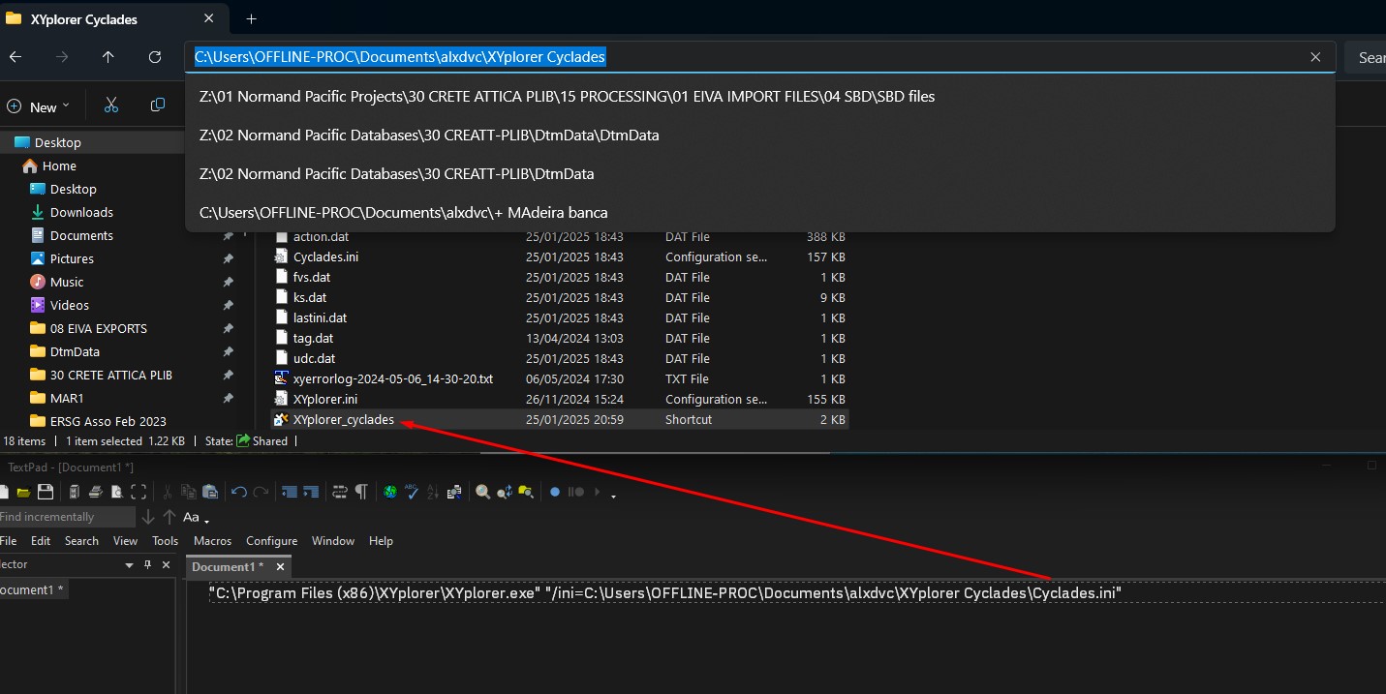Toggle visible paragraph marks in TextPad
This screenshot has height=694, width=1386.
pyautogui.click(x=361, y=492)
